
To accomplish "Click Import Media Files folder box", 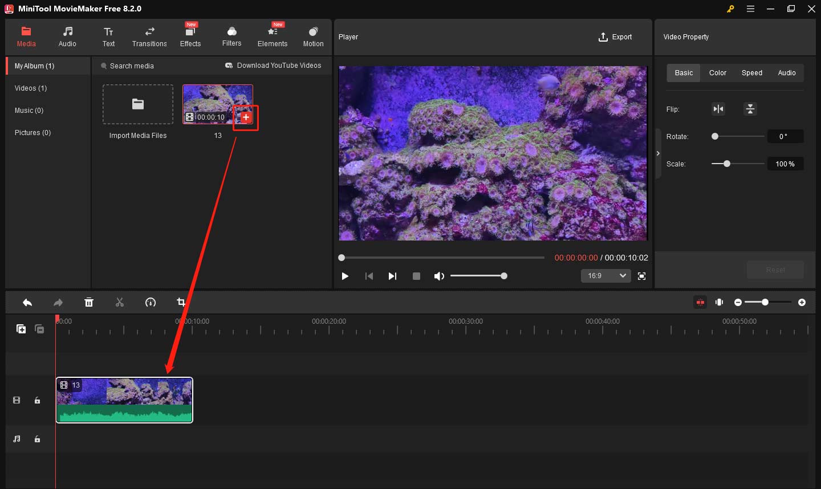I will pyautogui.click(x=138, y=104).
